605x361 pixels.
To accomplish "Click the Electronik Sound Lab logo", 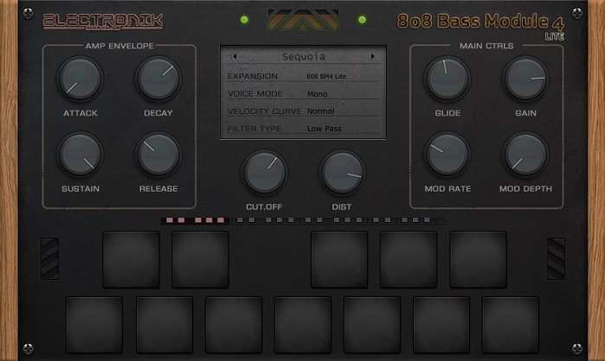I will (x=103, y=22).
